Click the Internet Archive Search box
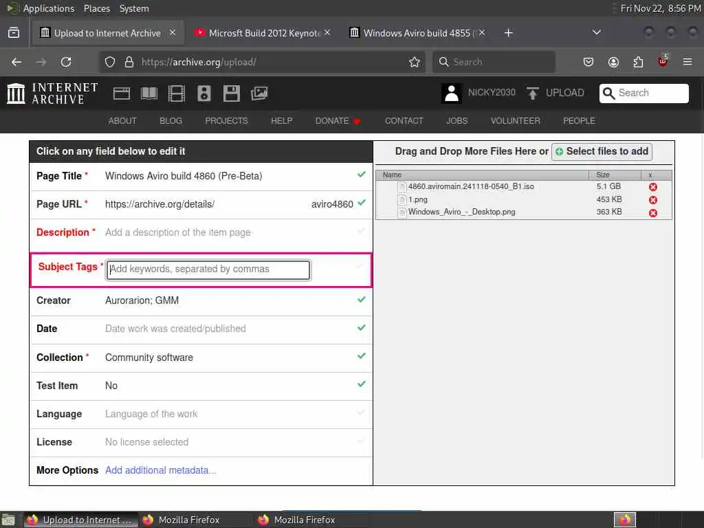The image size is (704, 528). [x=643, y=93]
